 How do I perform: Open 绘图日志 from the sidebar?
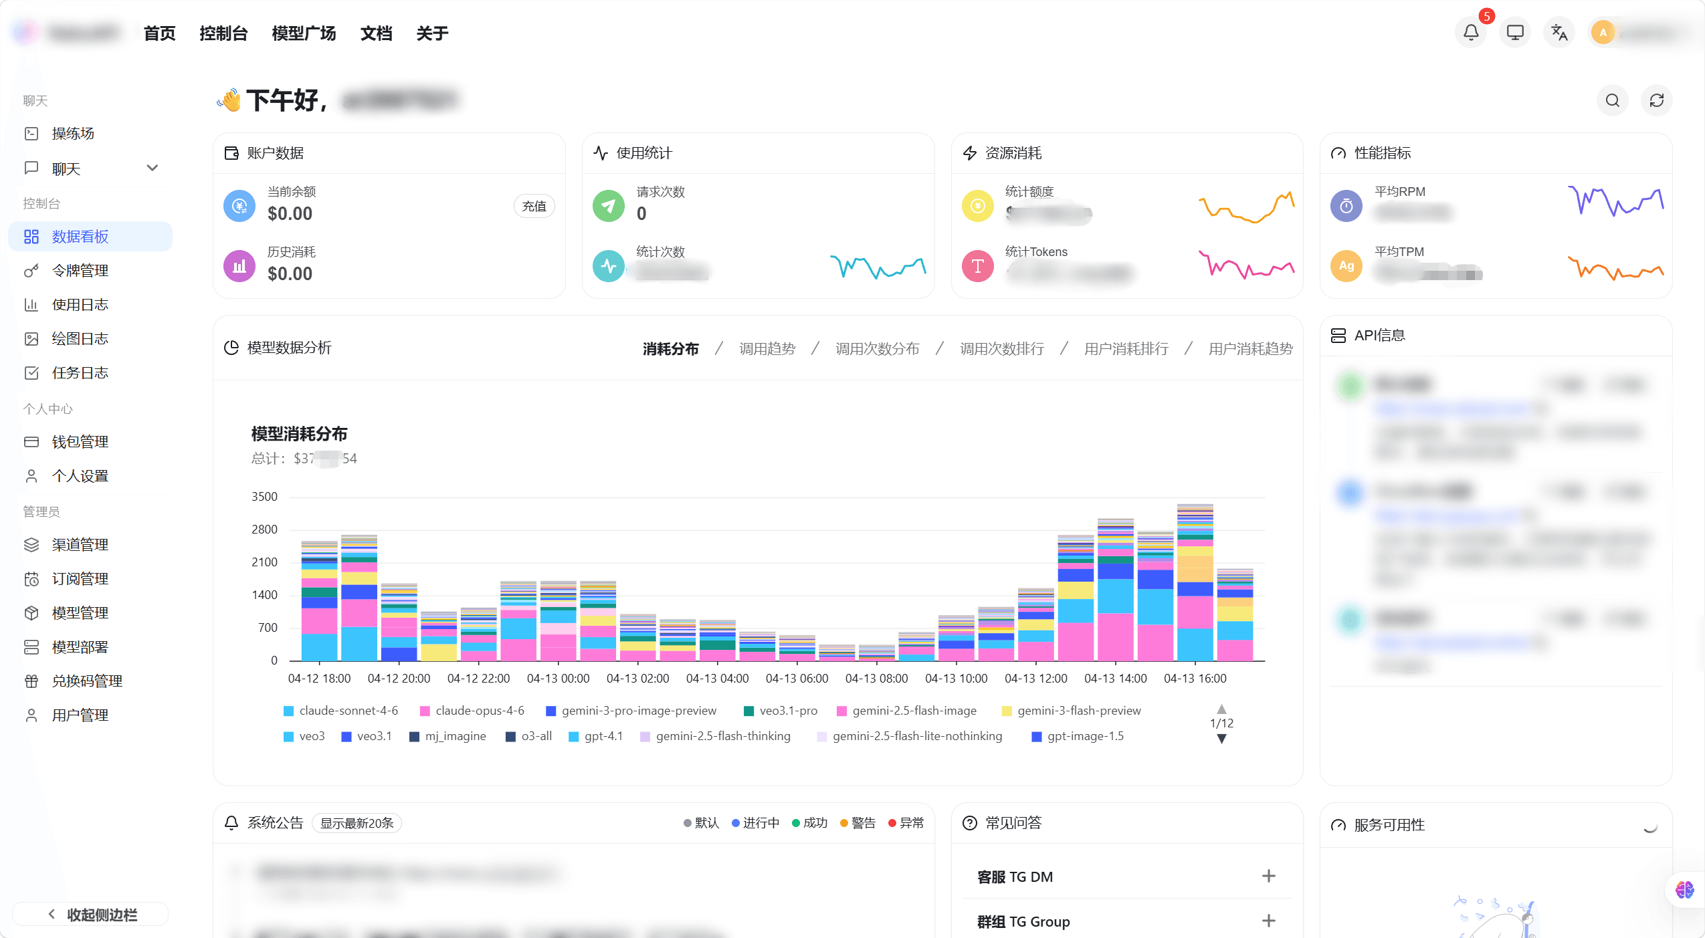(x=79, y=338)
